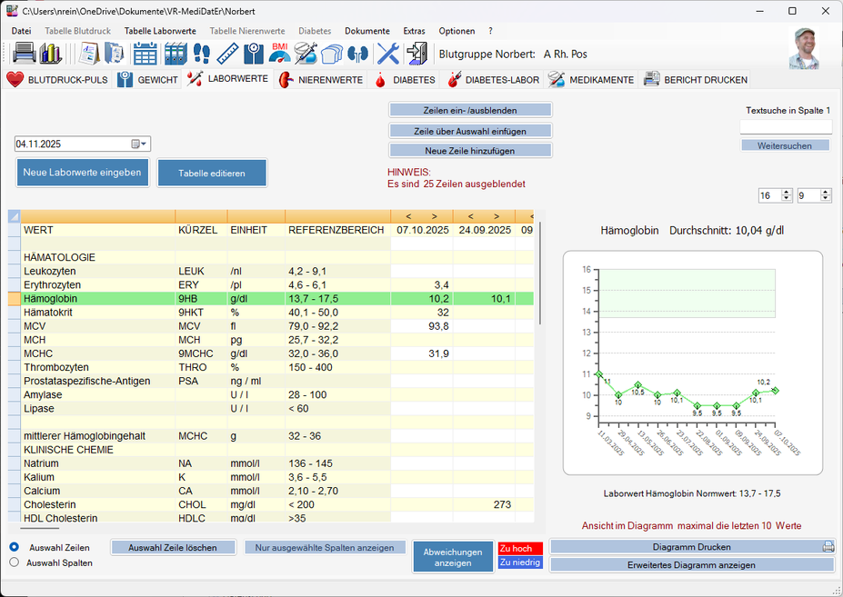This screenshot has height=597, width=843.
Task: Open the BMI gauge tool
Action: click(x=279, y=53)
